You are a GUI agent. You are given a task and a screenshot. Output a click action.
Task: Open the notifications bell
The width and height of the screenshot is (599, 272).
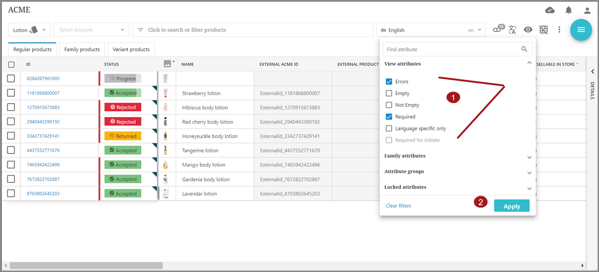568,10
